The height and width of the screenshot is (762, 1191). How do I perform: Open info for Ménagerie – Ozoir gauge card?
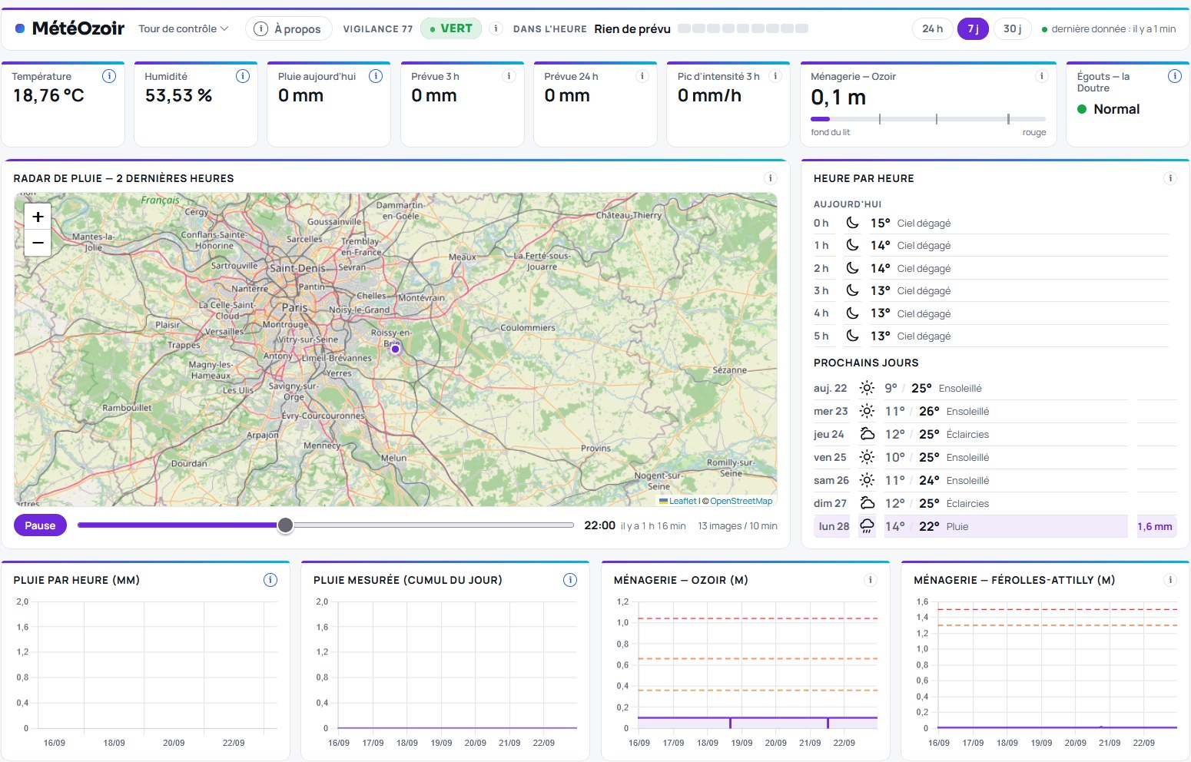point(1042,76)
